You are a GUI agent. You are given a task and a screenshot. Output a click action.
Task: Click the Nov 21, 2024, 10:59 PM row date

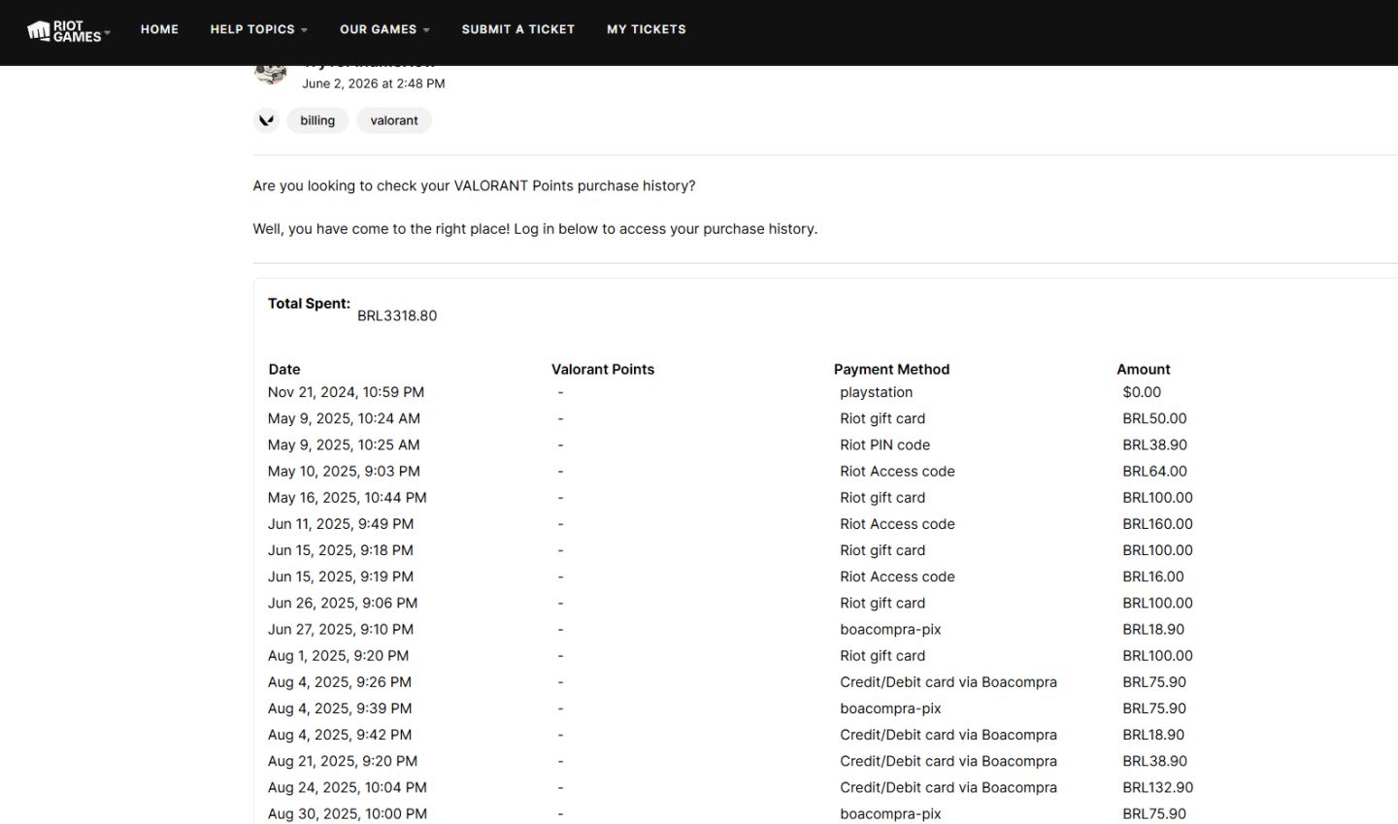pyautogui.click(x=346, y=392)
